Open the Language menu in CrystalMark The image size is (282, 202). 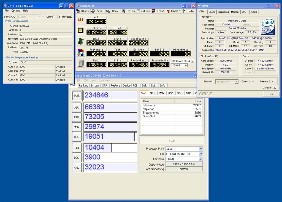[x=104, y=80]
